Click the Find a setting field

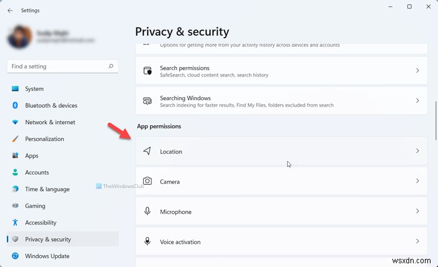click(x=56, y=66)
